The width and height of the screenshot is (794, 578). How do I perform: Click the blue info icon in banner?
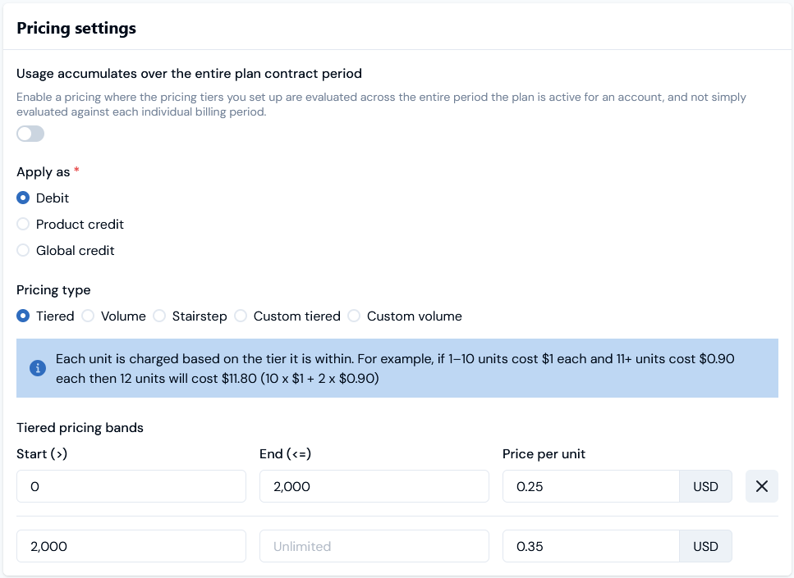pos(37,368)
